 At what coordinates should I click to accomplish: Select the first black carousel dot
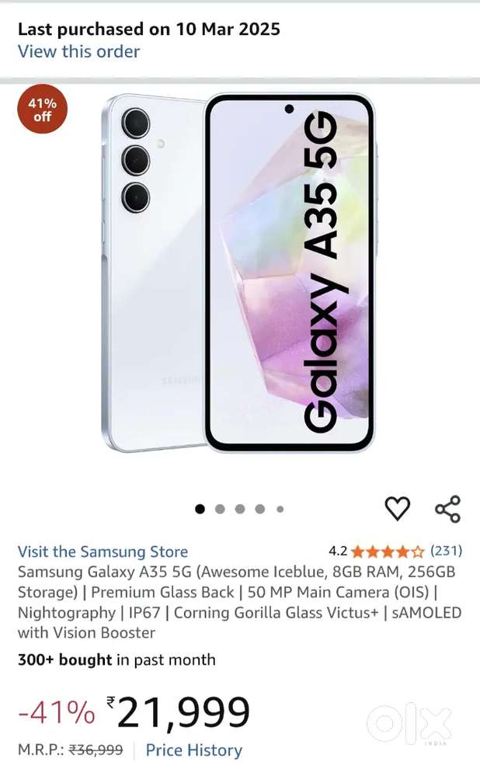[200, 509]
